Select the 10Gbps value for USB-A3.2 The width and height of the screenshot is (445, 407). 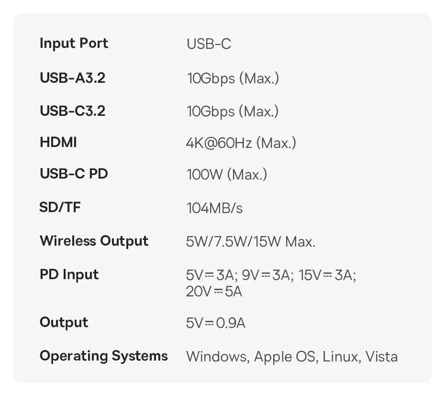click(233, 78)
